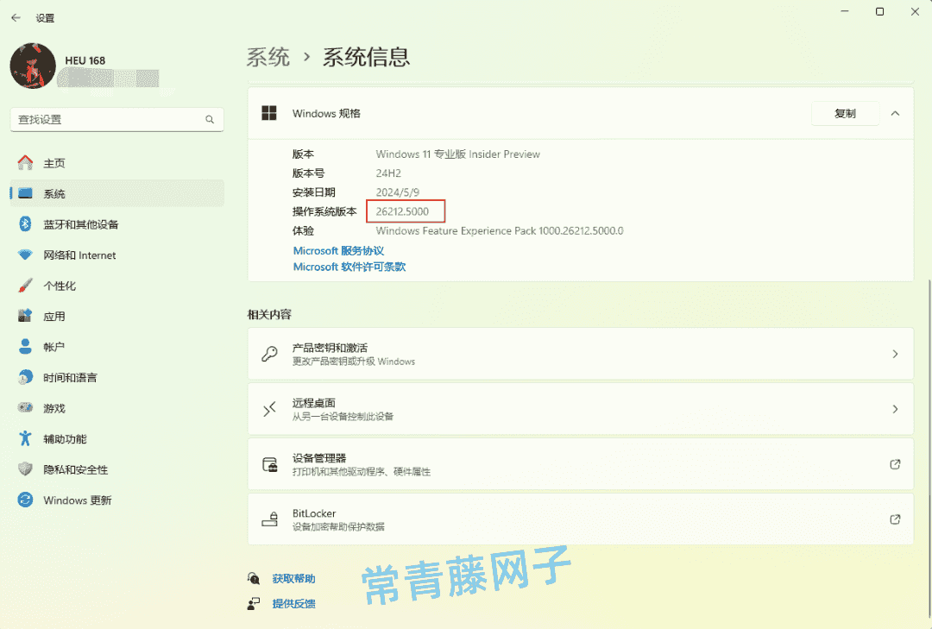Click the 获取帮助 headset icon
The image size is (932, 629).
pyautogui.click(x=253, y=578)
